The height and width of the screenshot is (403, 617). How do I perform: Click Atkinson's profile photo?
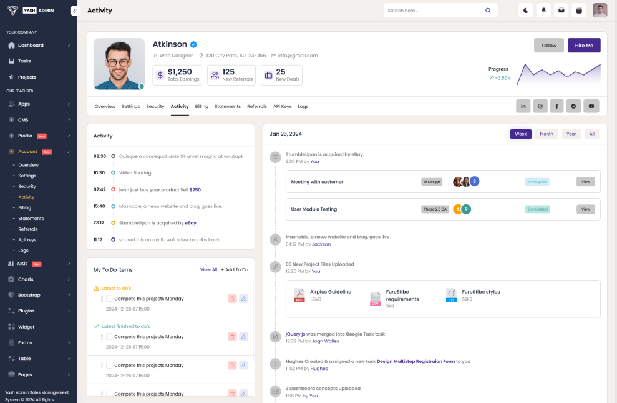pos(119,64)
